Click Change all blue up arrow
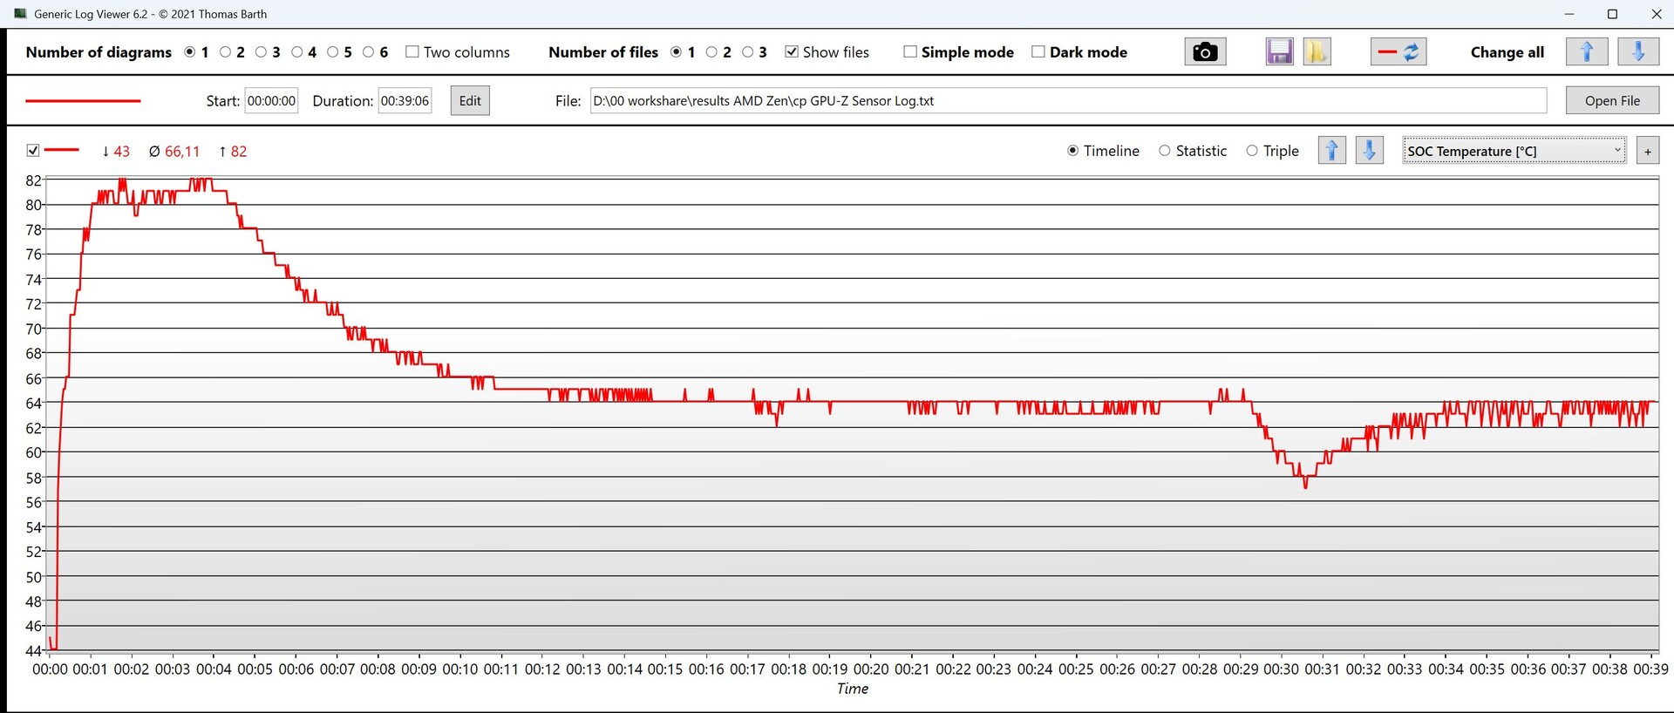The height and width of the screenshot is (713, 1674). [1586, 52]
